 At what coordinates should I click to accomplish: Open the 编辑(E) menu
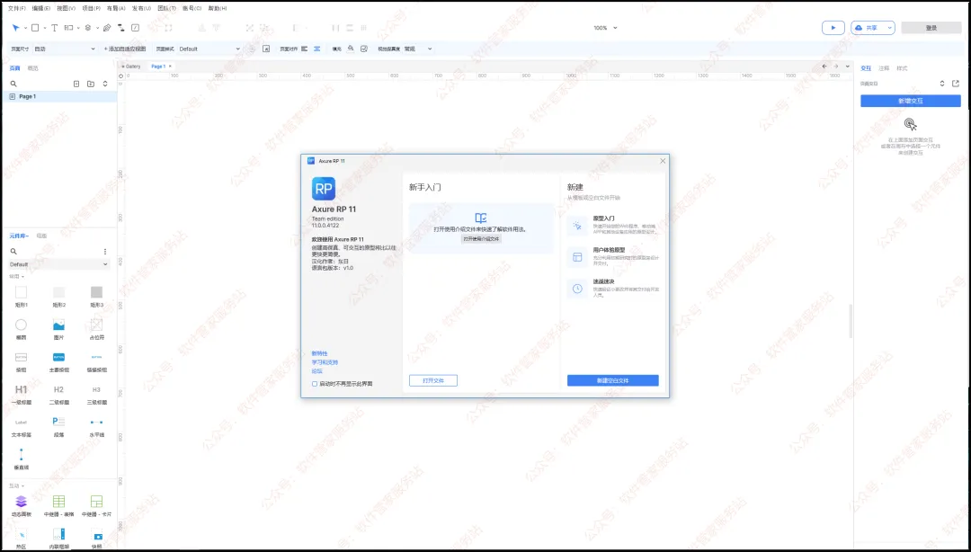(x=41, y=9)
